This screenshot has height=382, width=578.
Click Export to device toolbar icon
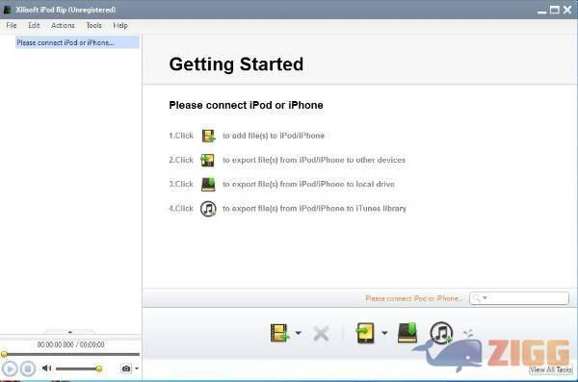click(365, 333)
